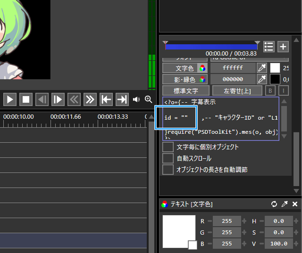Stop playback with the Stop button

pyautogui.click(x=26, y=99)
